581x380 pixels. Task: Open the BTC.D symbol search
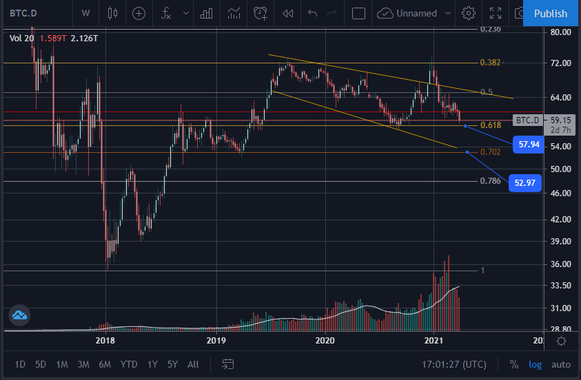(23, 14)
